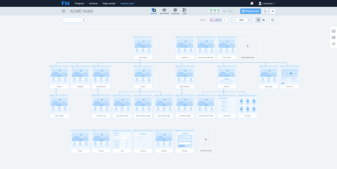Select the Our team page
The height and width of the screenshot is (169, 337).
click(x=247, y=106)
